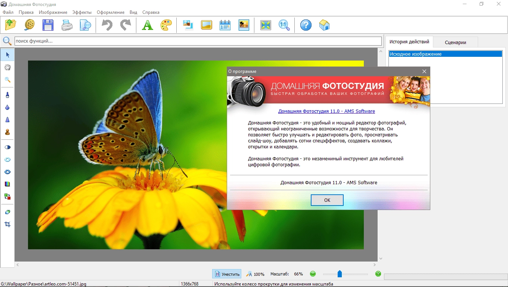The image size is (508, 287).
Task: Click OK in the О программе dialog
Action: (327, 200)
